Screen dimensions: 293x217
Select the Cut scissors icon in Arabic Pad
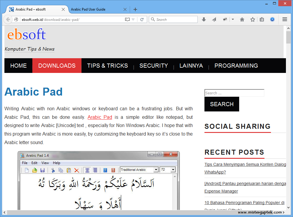[x=53, y=170]
